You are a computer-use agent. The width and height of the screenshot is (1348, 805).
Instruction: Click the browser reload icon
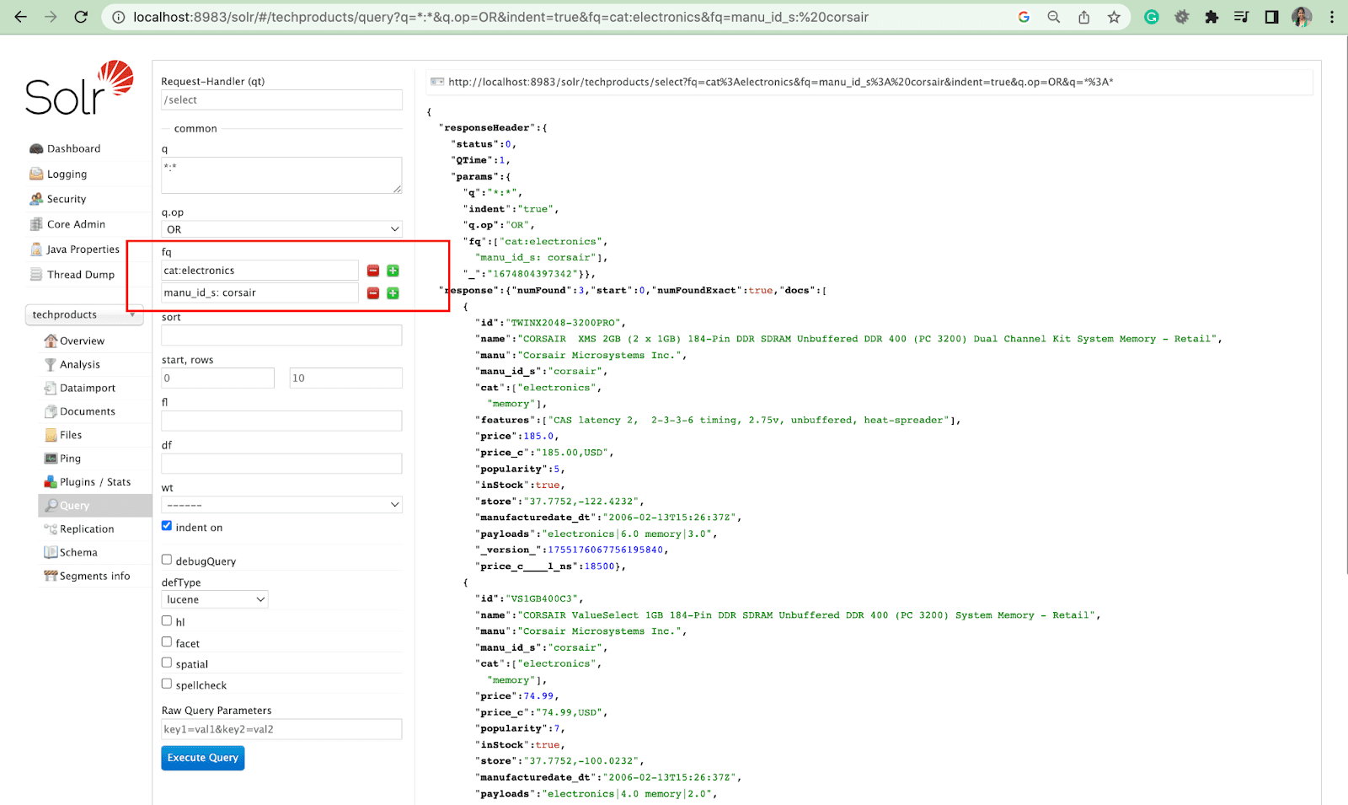coord(81,17)
